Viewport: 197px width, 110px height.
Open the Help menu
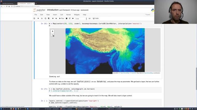pos(85,15)
